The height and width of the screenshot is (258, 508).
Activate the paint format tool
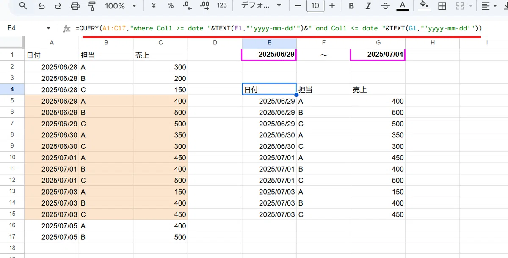pos(91,6)
